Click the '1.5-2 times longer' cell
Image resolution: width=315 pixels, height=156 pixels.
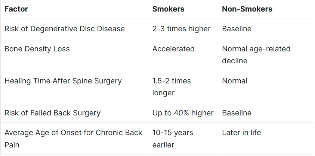click(171, 86)
